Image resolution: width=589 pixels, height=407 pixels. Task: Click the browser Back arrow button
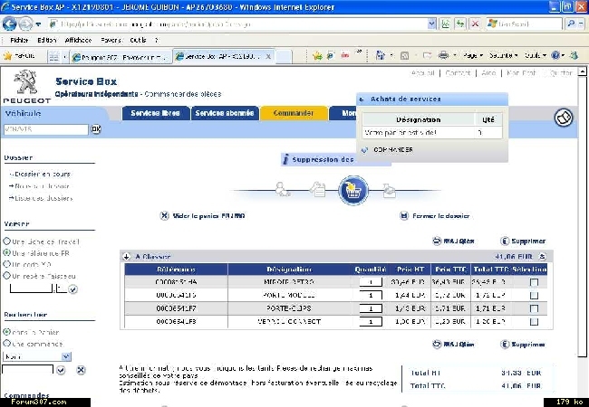pyautogui.click(x=9, y=24)
